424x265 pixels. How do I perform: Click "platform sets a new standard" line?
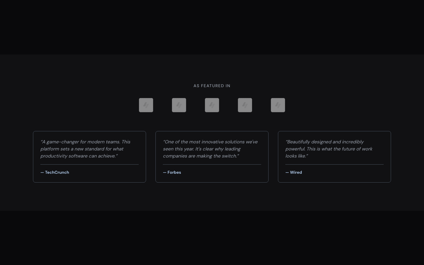coord(82,149)
